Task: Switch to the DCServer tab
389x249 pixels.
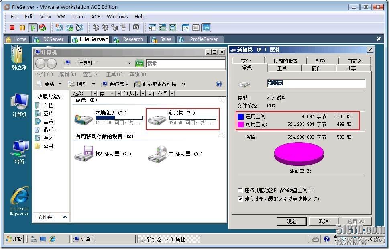Action: tap(49, 39)
